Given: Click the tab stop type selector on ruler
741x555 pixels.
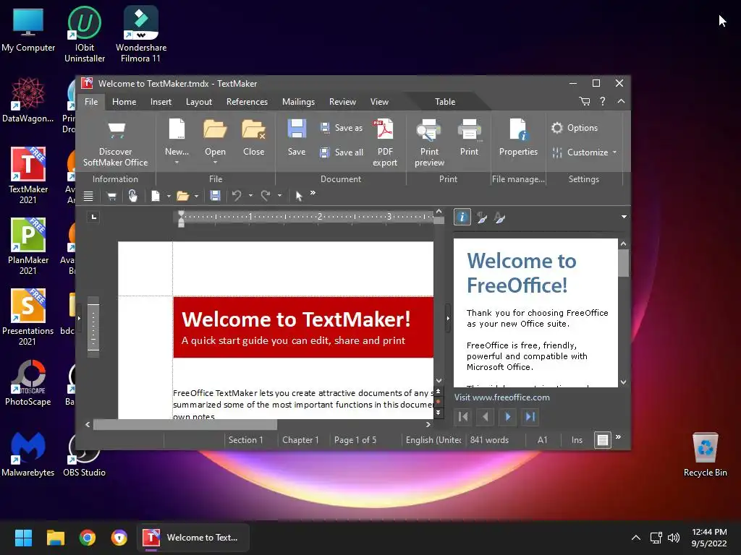Looking at the screenshot, I should pyautogui.click(x=93, y=217).
